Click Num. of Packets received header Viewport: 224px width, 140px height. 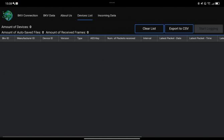pyautogui.click(x=121, y=38)
